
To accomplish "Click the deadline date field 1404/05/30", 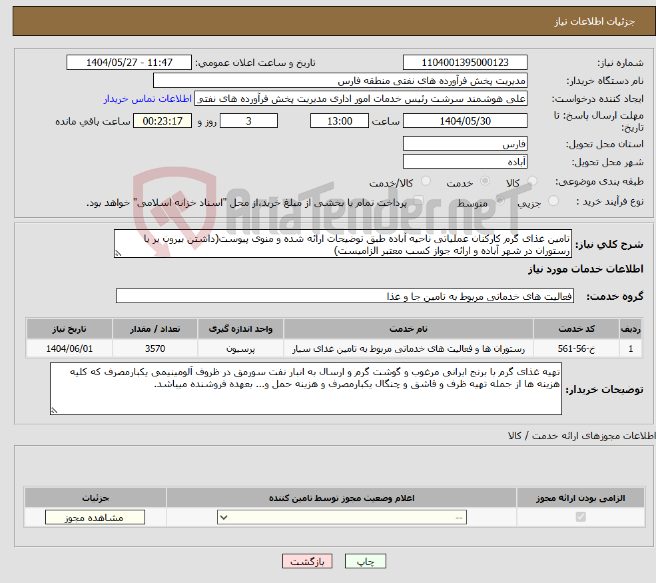I will [465, 121].
